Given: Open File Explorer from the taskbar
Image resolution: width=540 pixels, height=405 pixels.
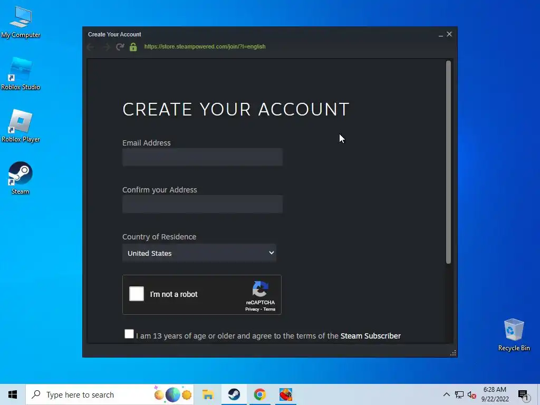Looking at the screenshot, I should pyautogui.click(x=208, y=394).
